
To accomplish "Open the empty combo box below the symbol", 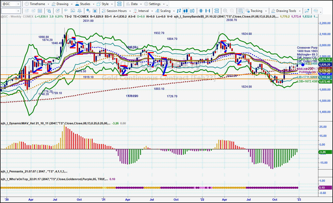I will 11,11.
